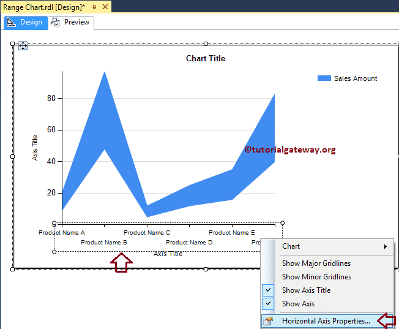The height and width of the screenshot is (329, 399).
Task: Click the 40 value on vertical axis
Action: coord(51,162)
